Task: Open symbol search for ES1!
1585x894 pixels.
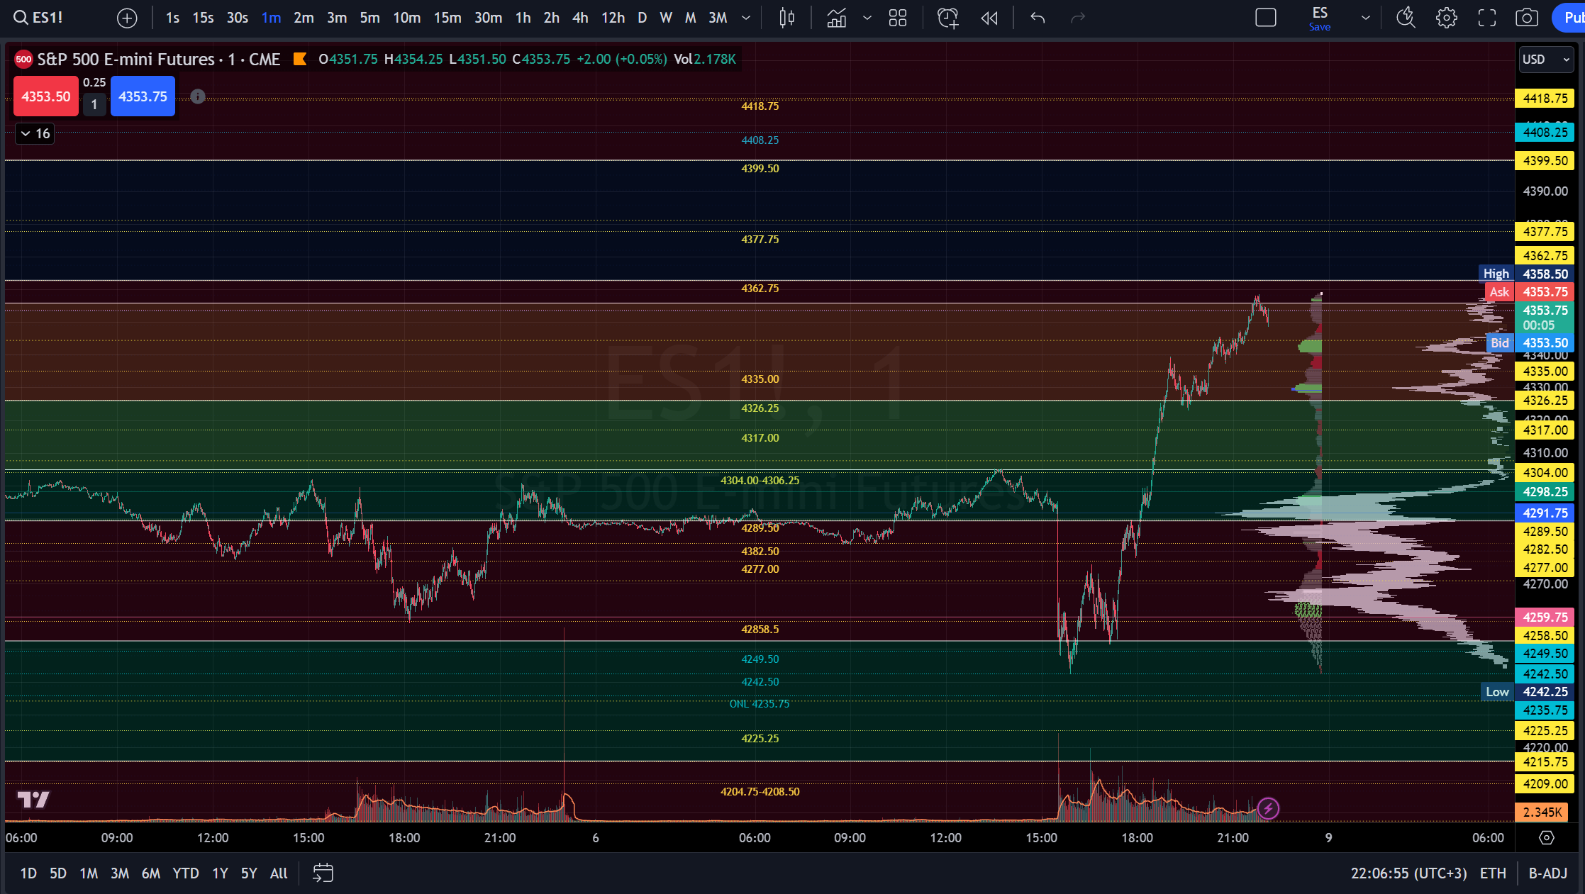Action: [40, 18]
